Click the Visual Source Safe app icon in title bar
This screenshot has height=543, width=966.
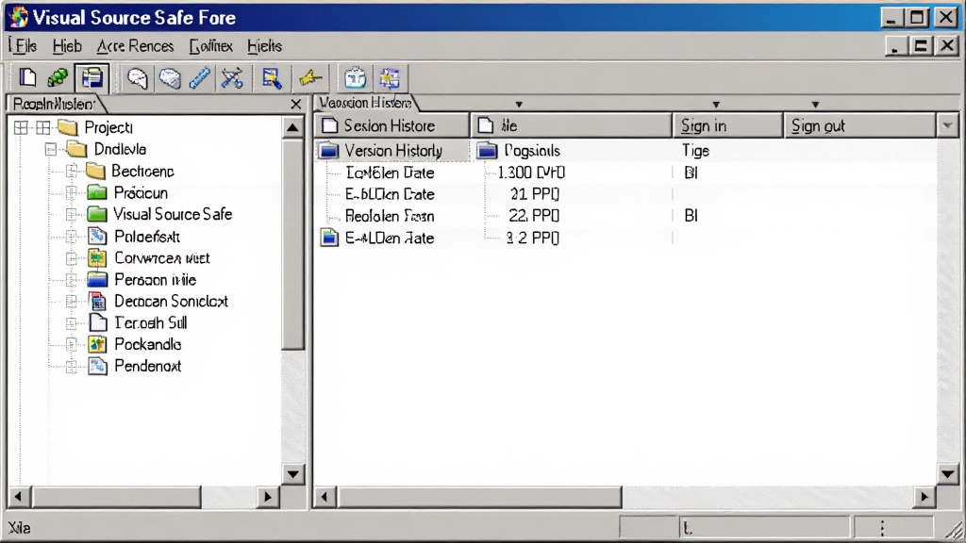point(19,17)
